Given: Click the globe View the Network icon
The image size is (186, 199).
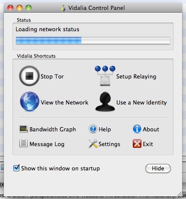Looking at the screenshot, I should [29, 101].
